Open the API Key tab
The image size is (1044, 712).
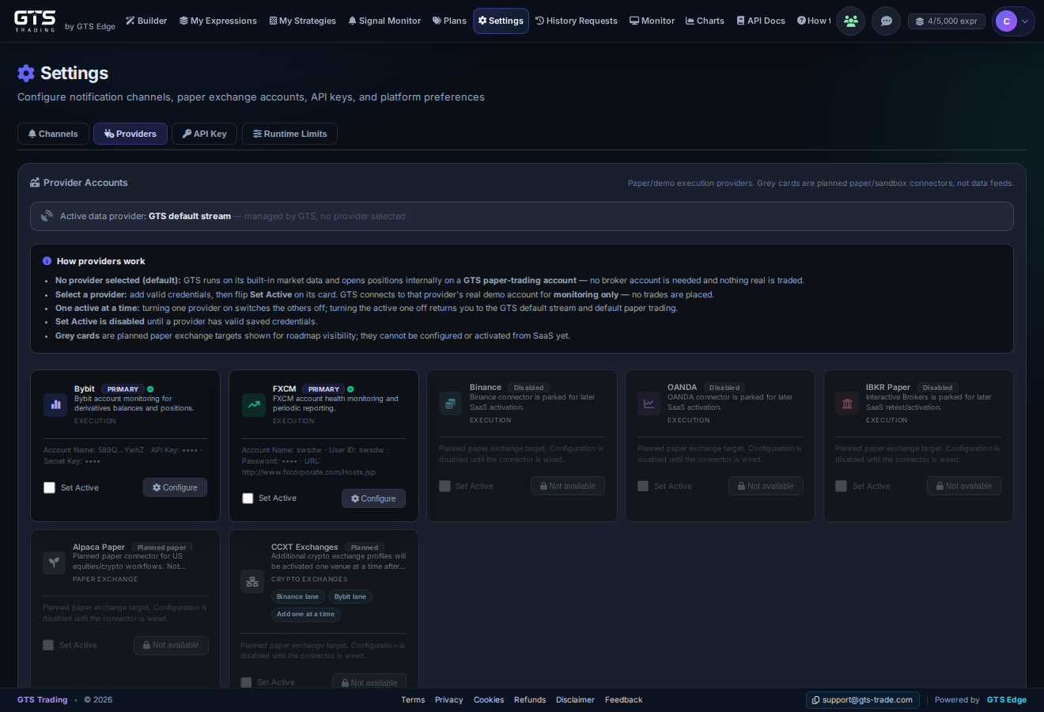point(205,134)
